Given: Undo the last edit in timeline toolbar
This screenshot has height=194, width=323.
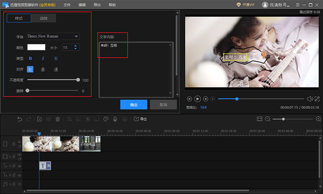Looking at the screenshot, I should 19,119.
